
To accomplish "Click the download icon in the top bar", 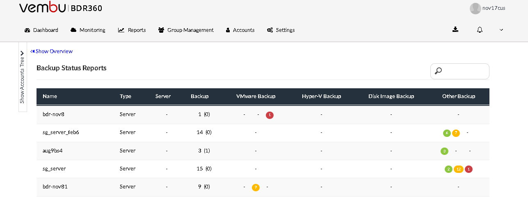I will coord(455,29).
